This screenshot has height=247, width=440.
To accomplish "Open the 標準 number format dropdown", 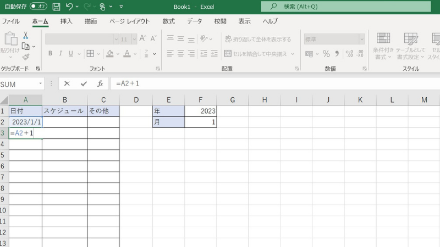I will point(362,39).
